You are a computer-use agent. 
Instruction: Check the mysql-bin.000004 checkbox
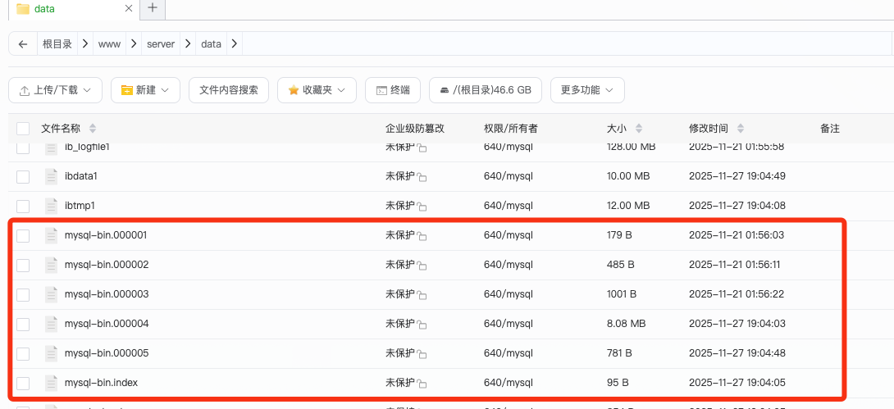click(x=23, y=324)
